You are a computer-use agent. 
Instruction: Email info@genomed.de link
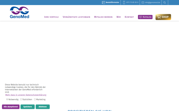pos(152,2)
